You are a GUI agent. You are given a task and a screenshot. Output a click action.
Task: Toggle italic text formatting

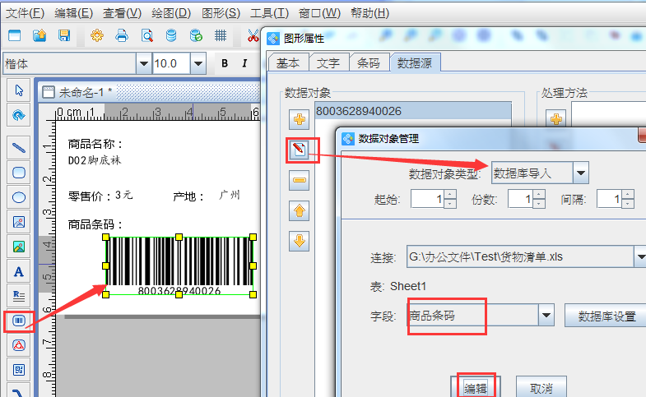(x=244, y=64)
